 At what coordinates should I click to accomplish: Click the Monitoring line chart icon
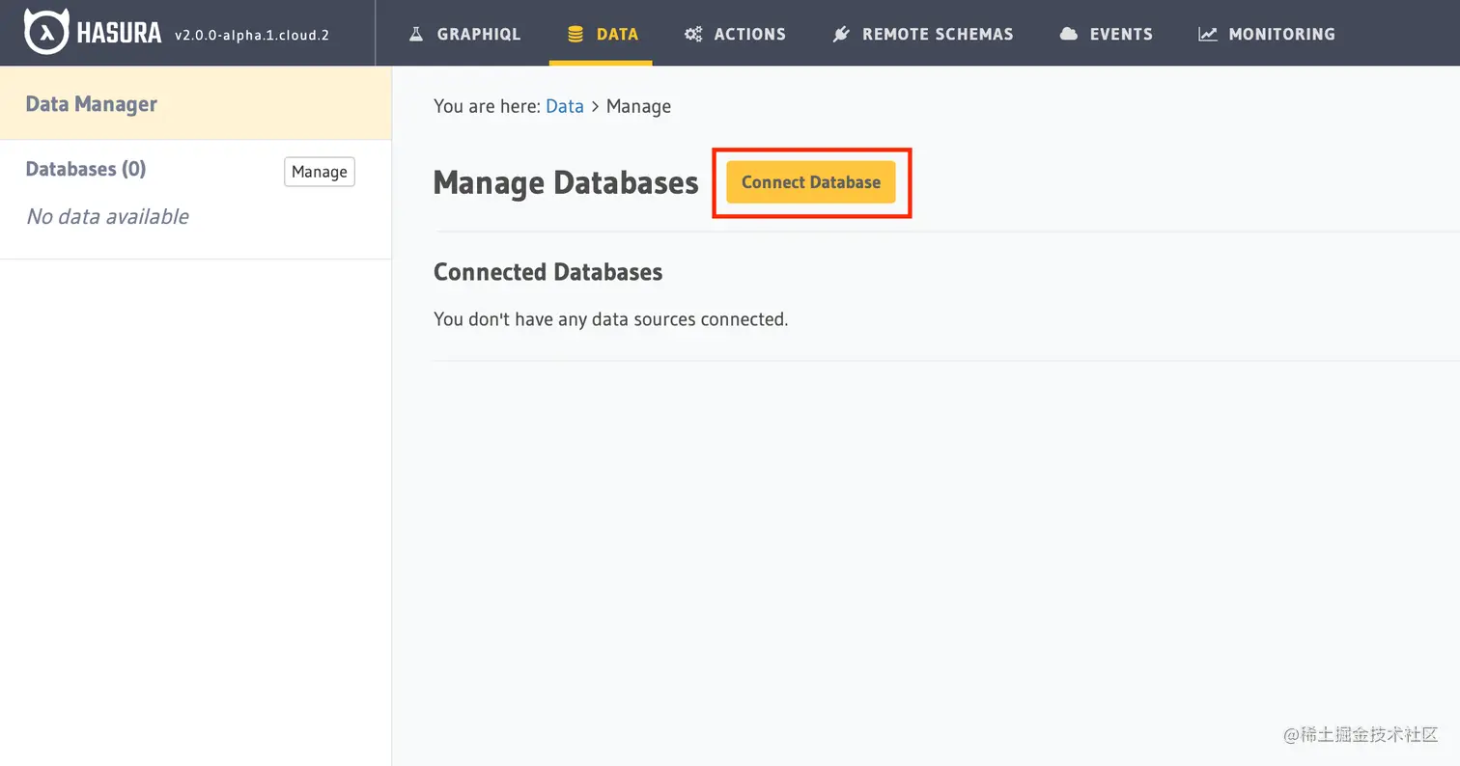coord(1208,34)
